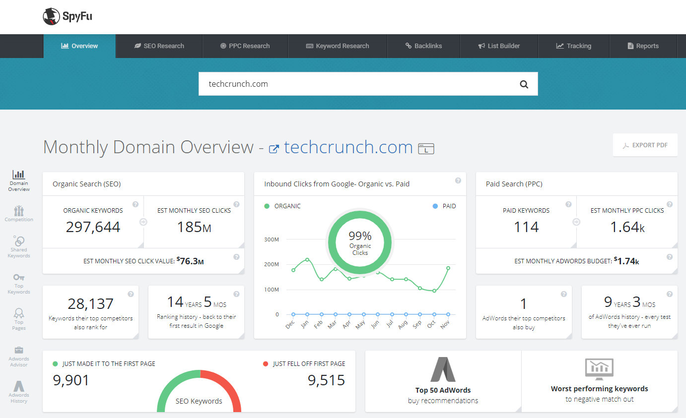Open the Est Monthly SEO Clicks 185M tile
The image size is (686, 418).
(x=194, y=222)
